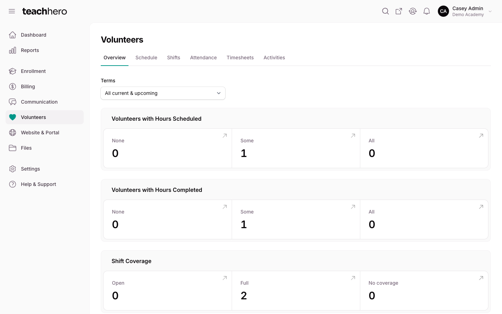502x314 pixels.
Task: Click value 1 in Hours Scheduled Some
Action: pos(244,153)
